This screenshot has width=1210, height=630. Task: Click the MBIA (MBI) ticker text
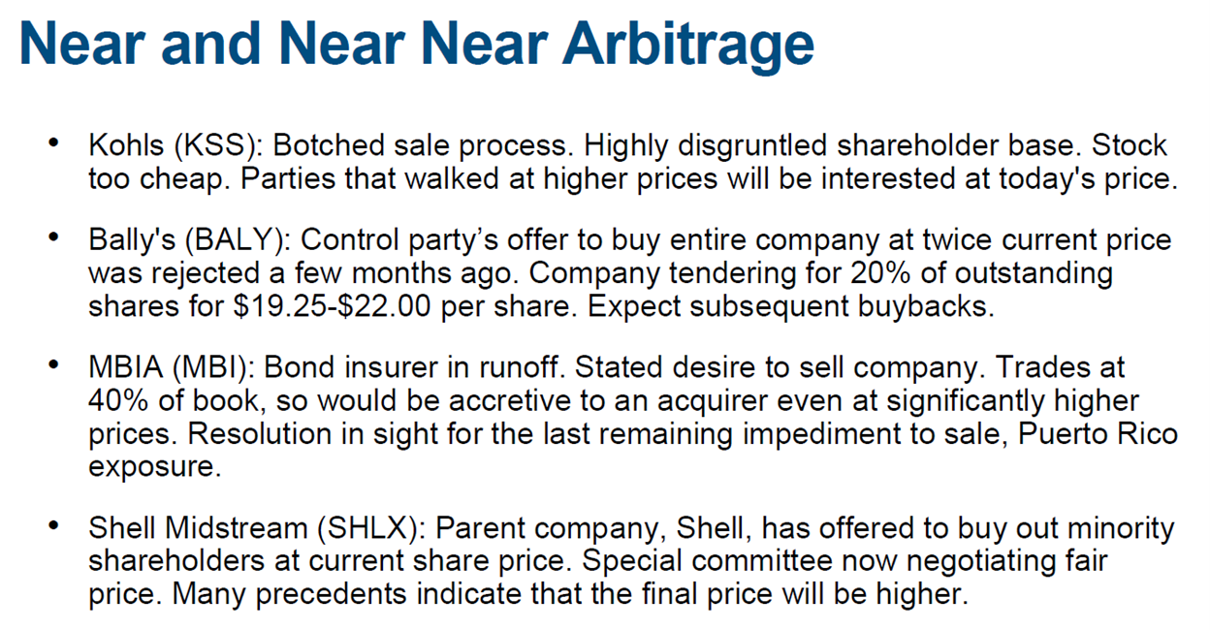click(171, 367)
